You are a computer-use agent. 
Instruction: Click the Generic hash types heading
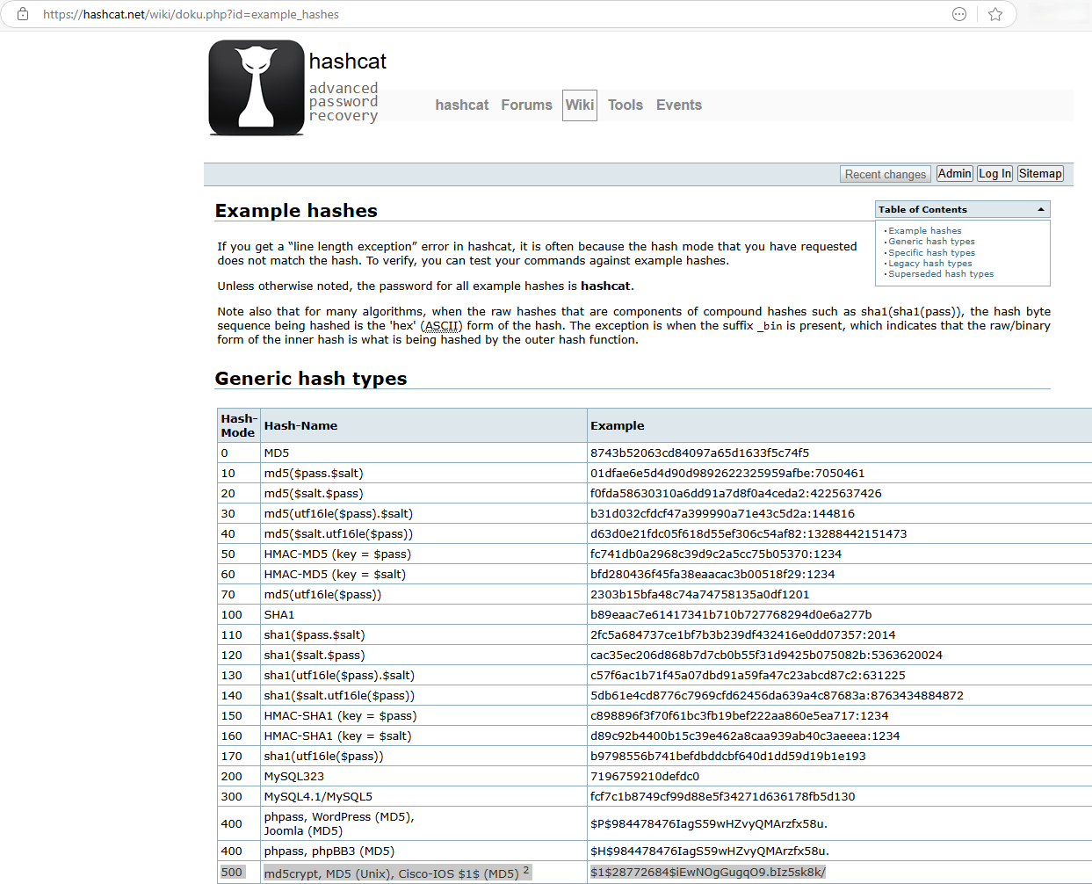pyautogui.click(x=311, y=379)
